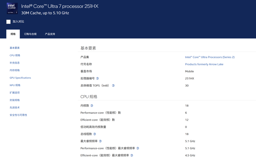The image size is (256, 159).
Task: Click 内存规格 in the left navigation
Action: (15, 70)
